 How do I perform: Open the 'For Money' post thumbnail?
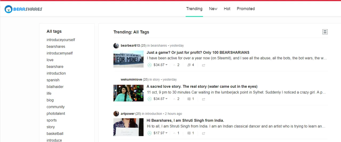tap(128, 59)
